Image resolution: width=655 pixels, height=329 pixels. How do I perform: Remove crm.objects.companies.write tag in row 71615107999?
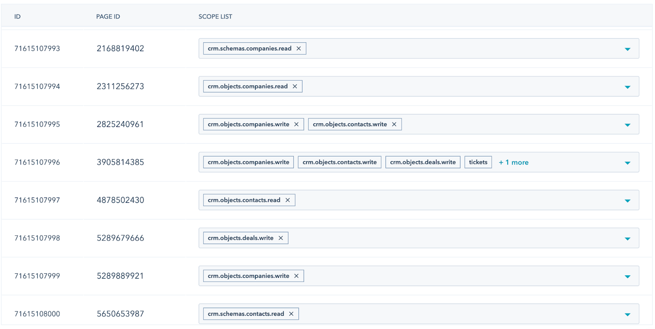[x=296, y=276]
